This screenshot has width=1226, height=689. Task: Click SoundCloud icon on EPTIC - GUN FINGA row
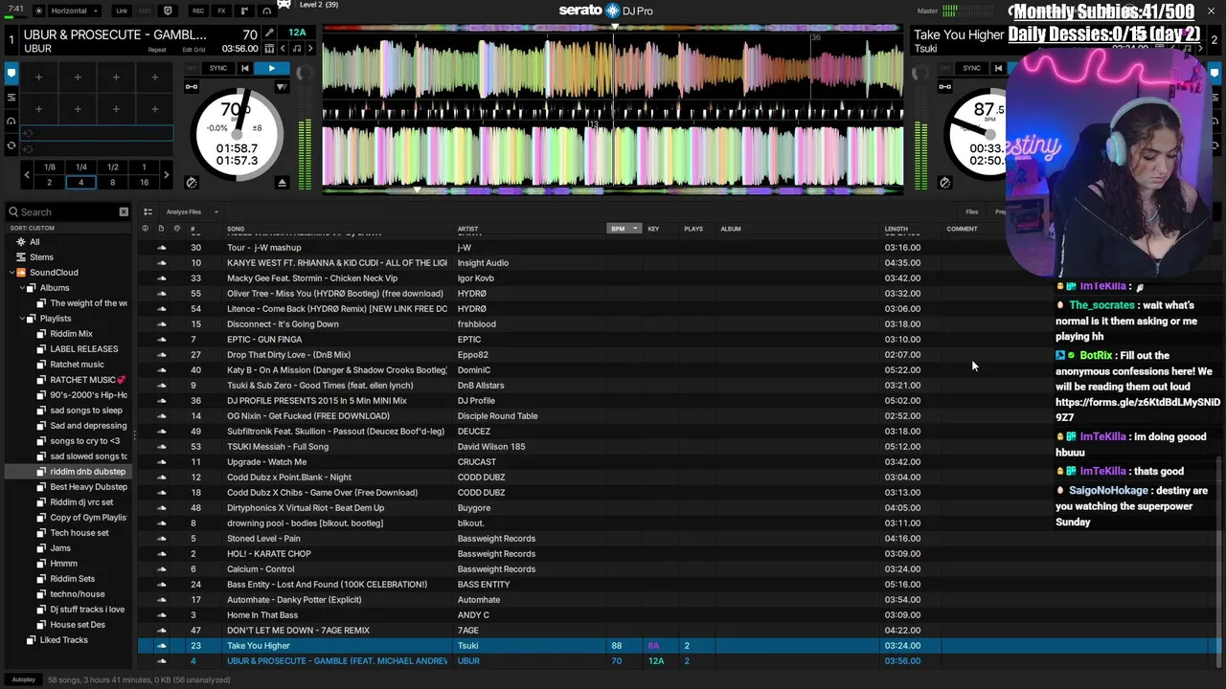point(161,340)
